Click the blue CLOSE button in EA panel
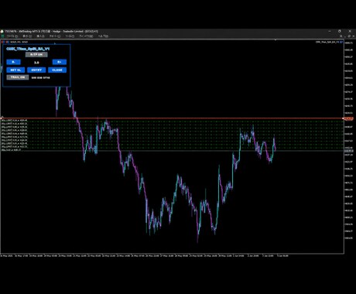Image resolution: width=356 pixels, height=294 pixels. click(57, 70)
